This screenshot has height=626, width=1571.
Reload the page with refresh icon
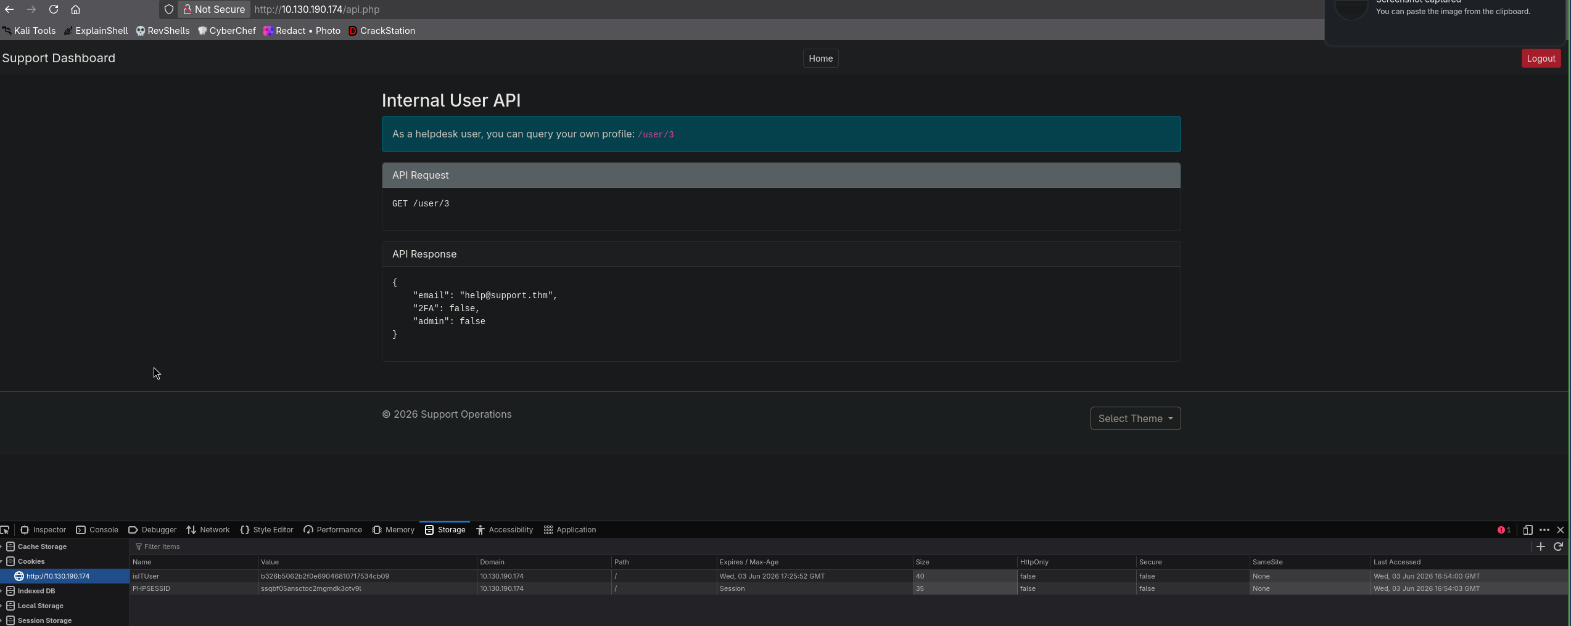coord(54,9)
